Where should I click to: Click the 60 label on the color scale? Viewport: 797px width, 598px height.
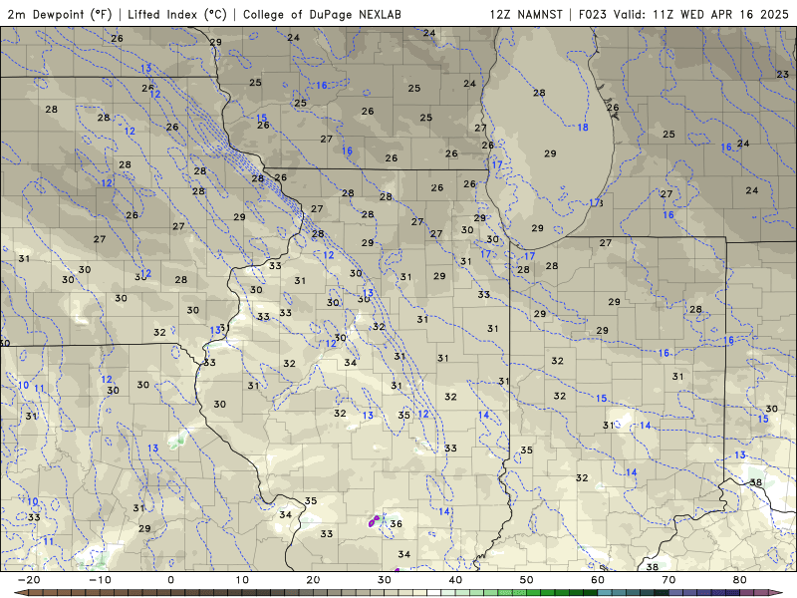pyautogui.click(x=598, y=580)
